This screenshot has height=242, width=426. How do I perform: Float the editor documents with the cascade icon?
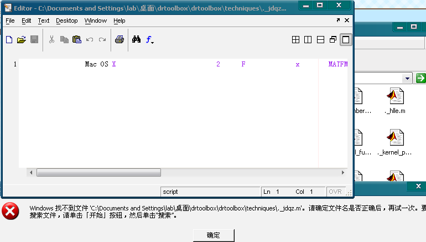[333, 40]
